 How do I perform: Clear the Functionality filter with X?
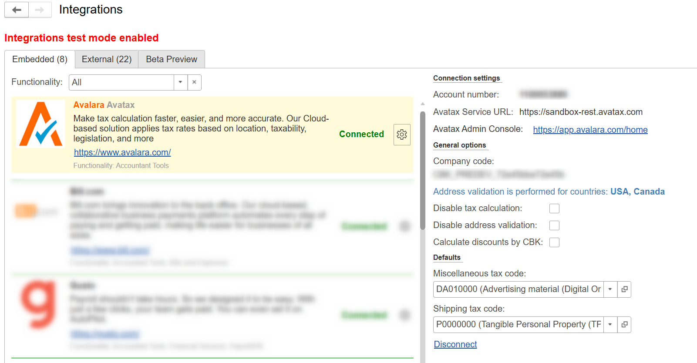[x=194, y=82]
